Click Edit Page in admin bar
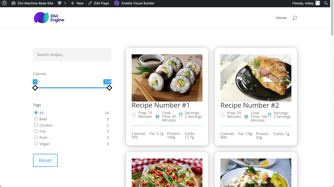This screenshot has width=334, height=187. (x=98, y=3)
